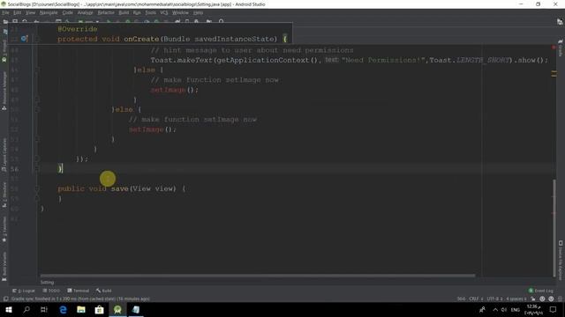This screenshot has height=317, width=565.
Task: Toggle read-only lock icon in status bar
Action: coord(533,299)
